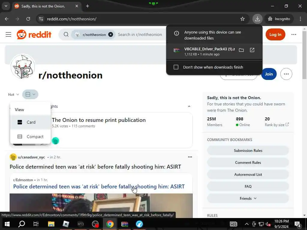307x230 pixels.
Task: Open Autoremoval List bookmark
Action: (x=248, y=175)
